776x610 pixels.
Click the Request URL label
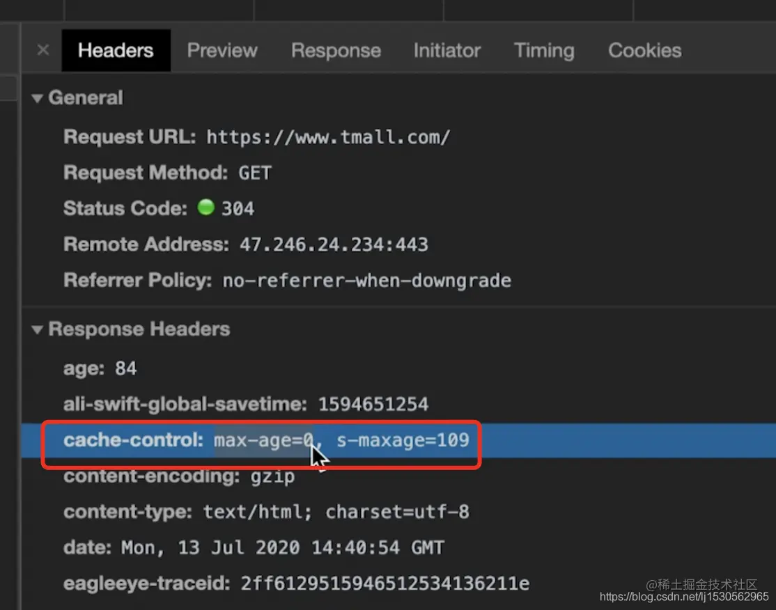pos(130,136)
